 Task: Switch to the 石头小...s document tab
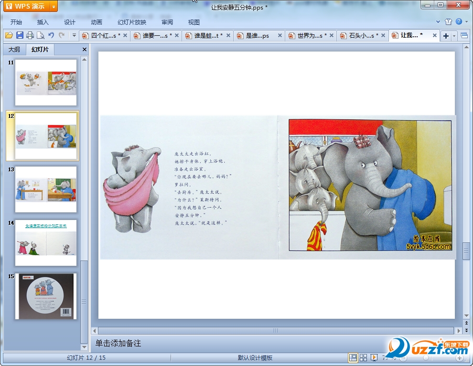[359, 35]
